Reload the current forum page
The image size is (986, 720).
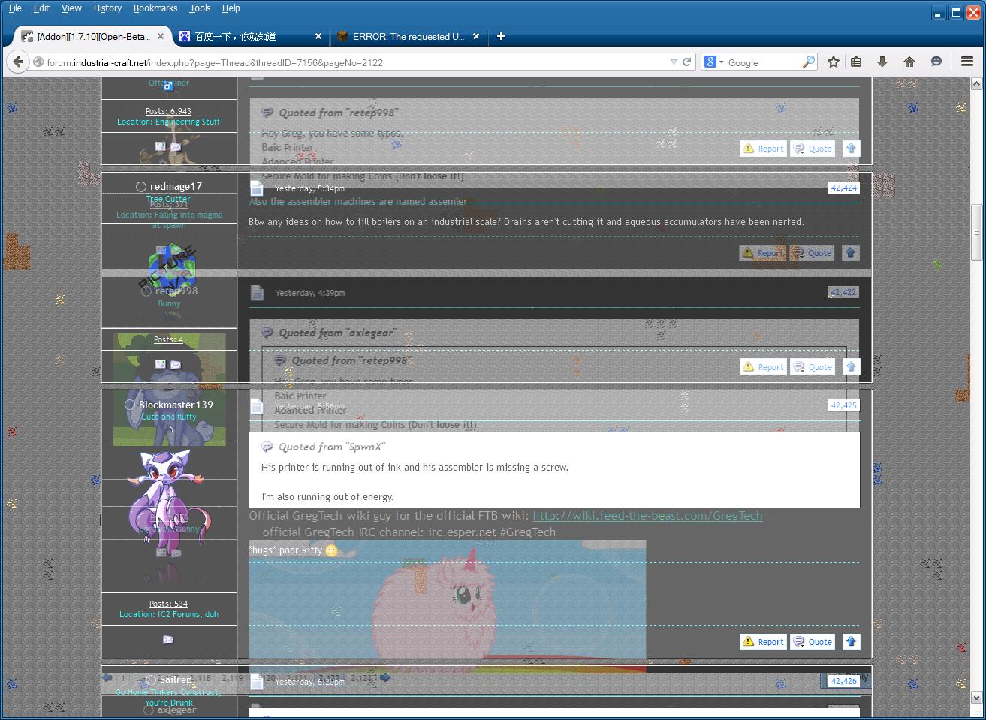pyautogui.click(x=686, y=62)
